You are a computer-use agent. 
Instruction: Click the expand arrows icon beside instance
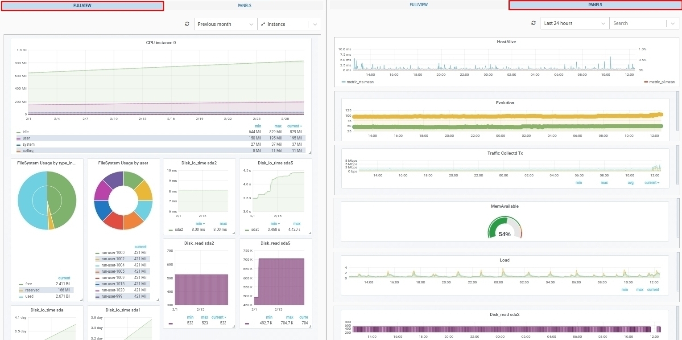(x=263, y=24)
